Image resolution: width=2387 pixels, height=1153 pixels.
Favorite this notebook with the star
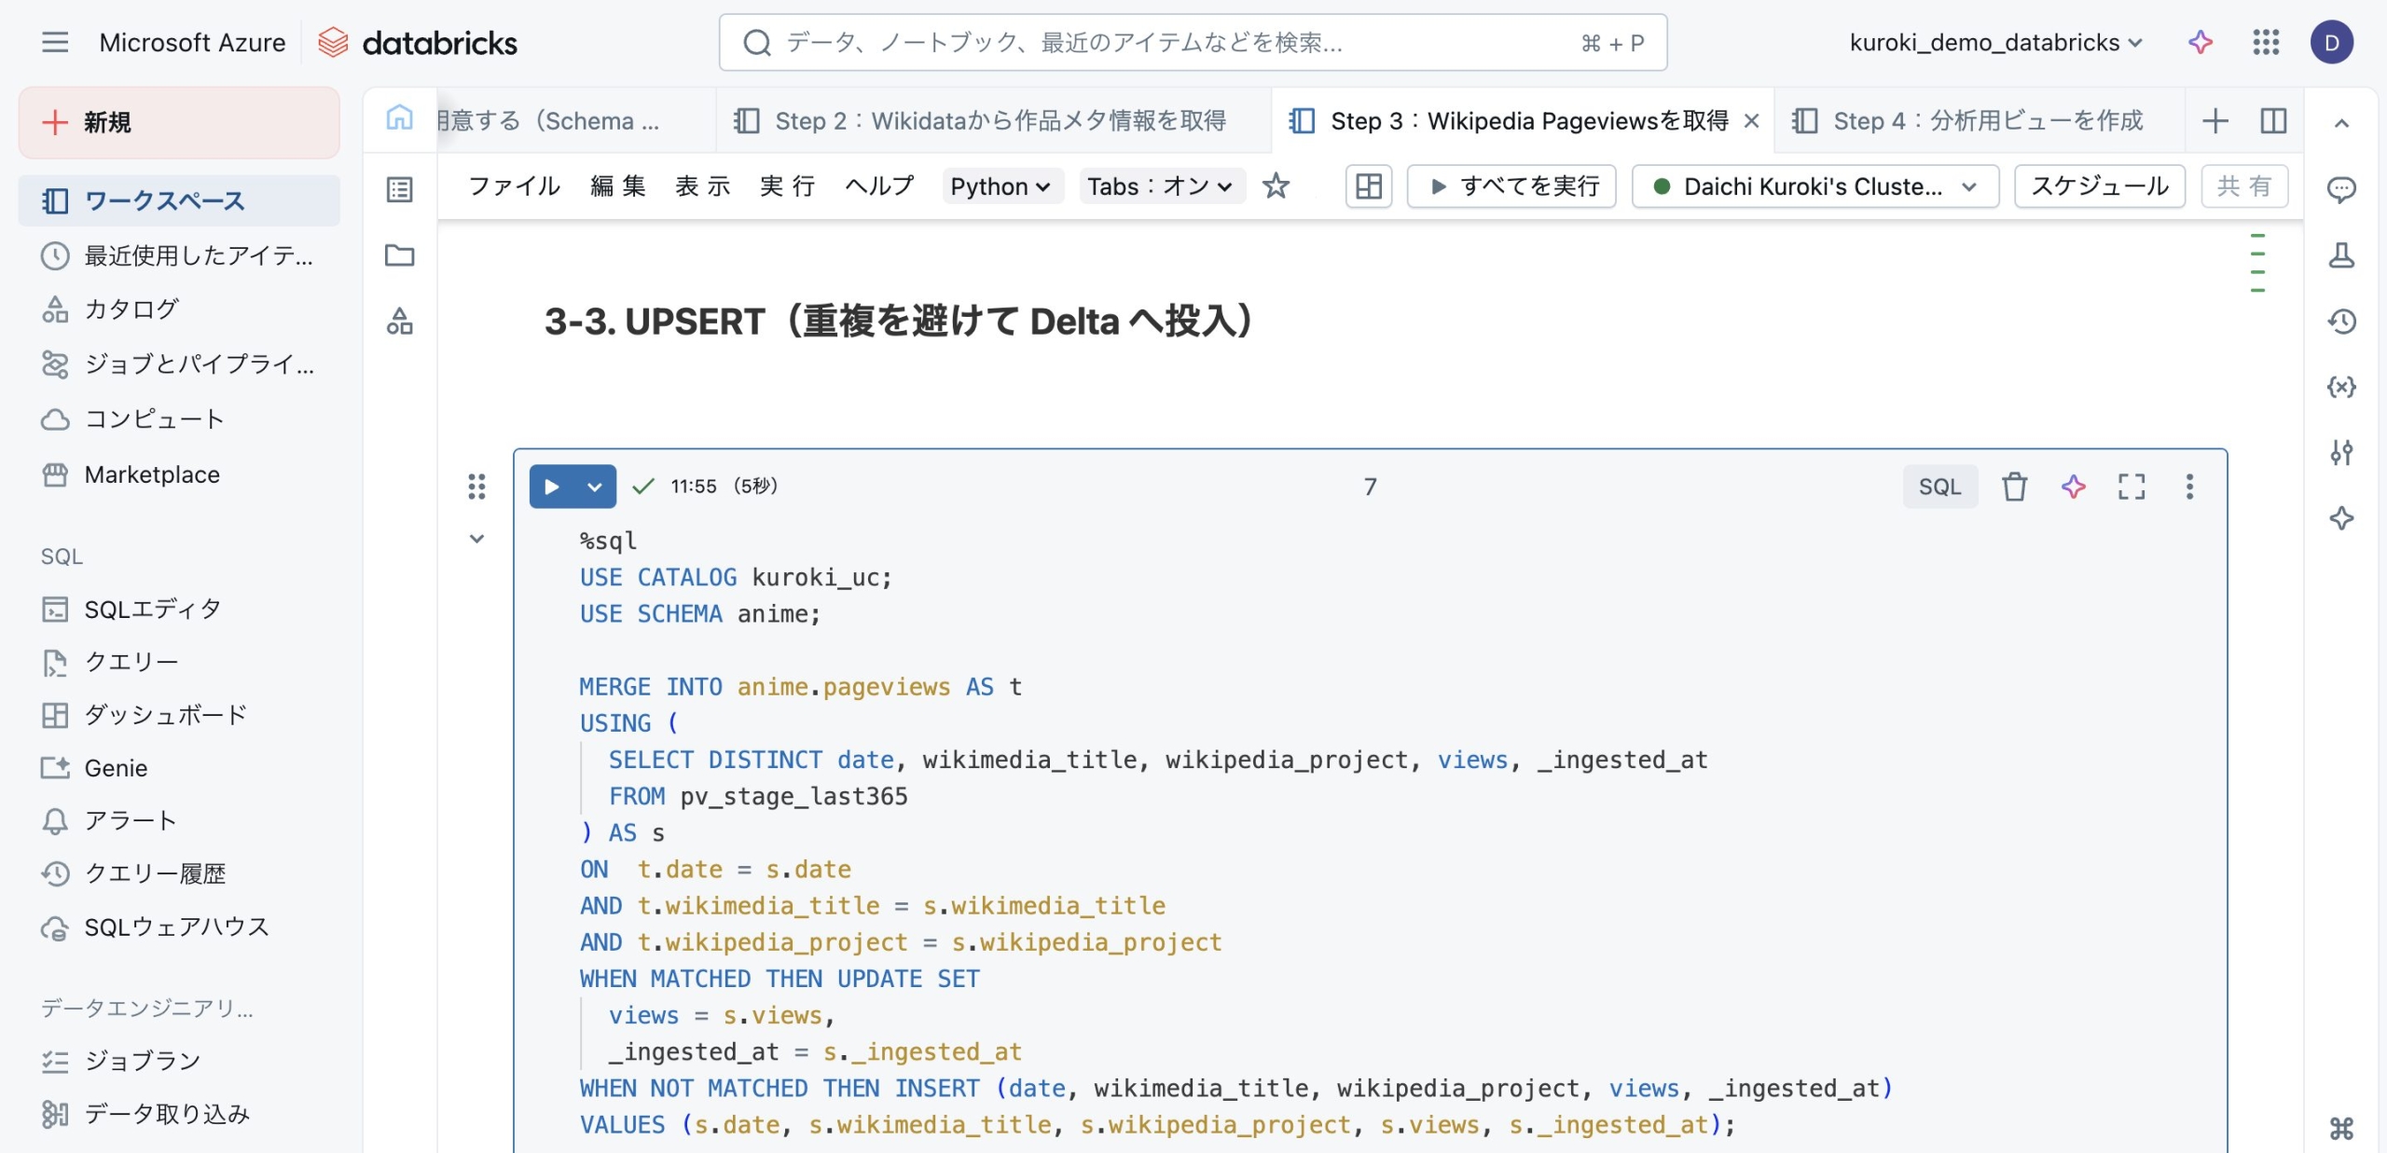tap(1276, 186)
